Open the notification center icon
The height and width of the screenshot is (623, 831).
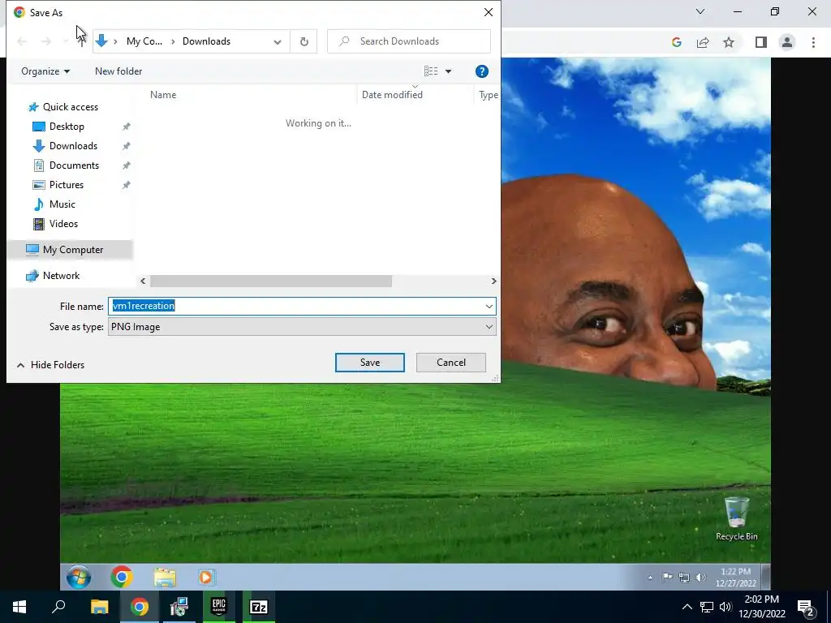[x=806, y=607]
